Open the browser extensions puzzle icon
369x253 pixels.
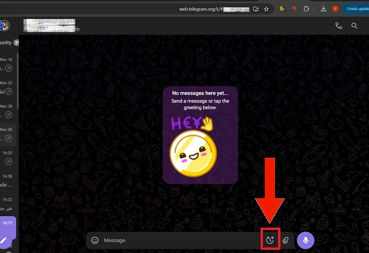click(x=306, y=9)
